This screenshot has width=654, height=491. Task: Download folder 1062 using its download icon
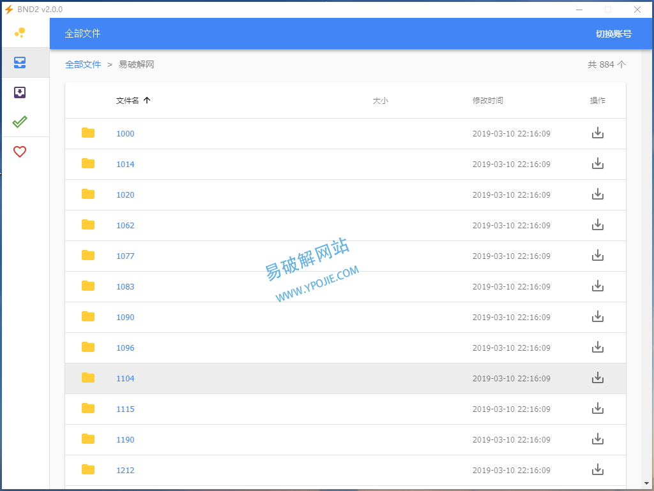pyautogui.click(x=597, y=225)
